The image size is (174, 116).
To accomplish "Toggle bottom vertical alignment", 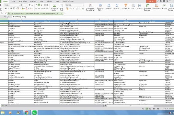I will coord(41,5).
